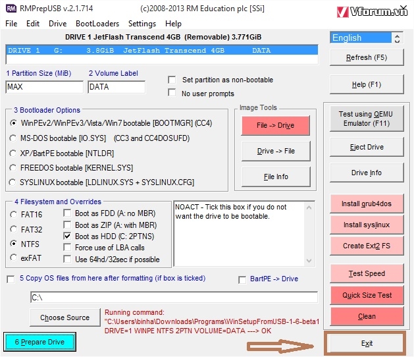The width and height of the screenshot is (414, 357).
Task: Click the NOACT help description text
Action: tap(230, 211)
